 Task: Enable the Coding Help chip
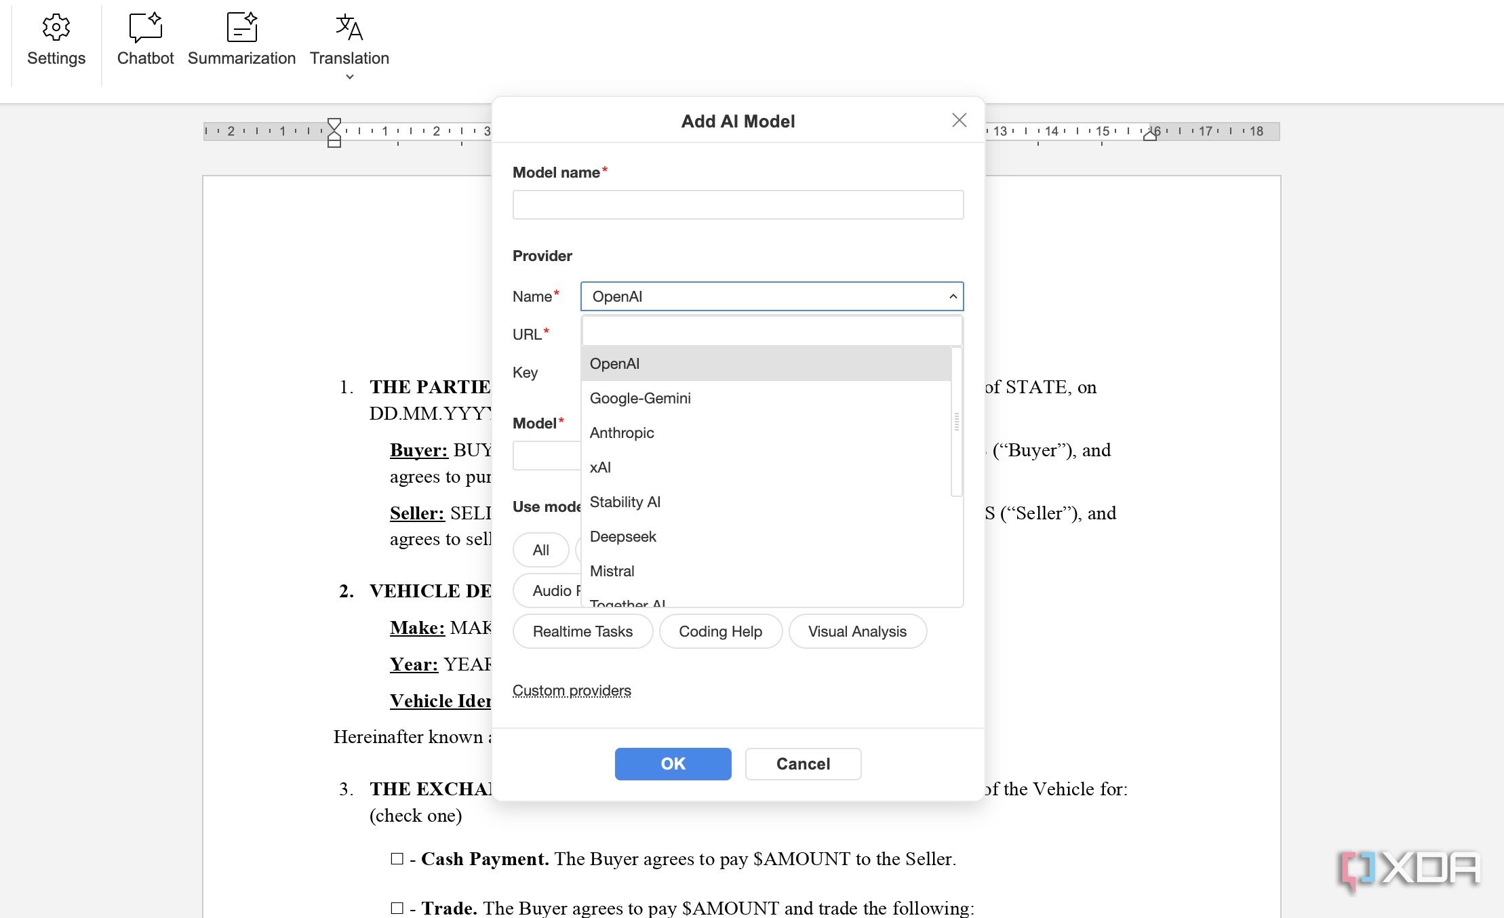(x=720, y=631)
